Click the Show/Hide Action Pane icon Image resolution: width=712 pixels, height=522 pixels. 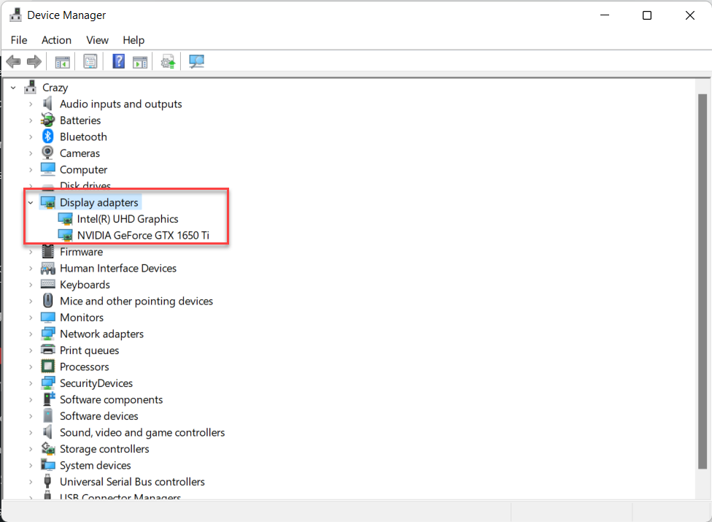pos(140,62)
